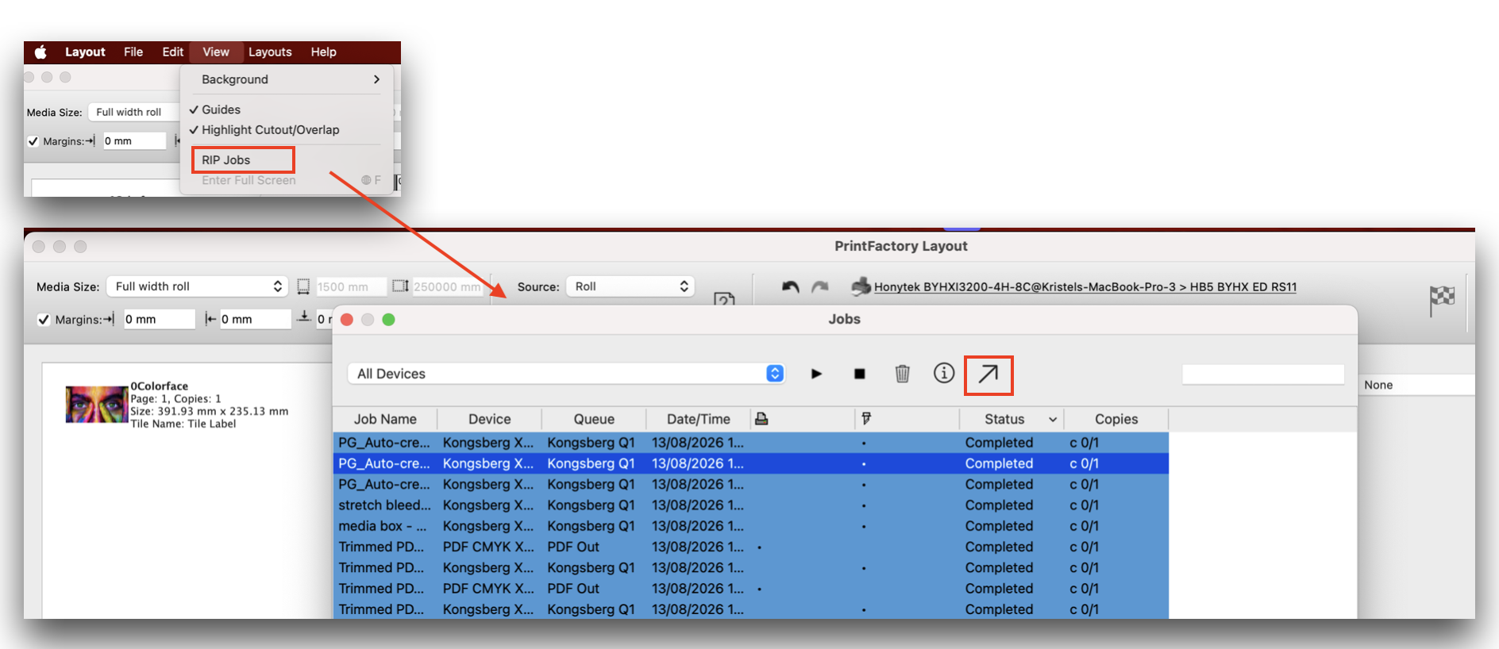Sort the jobs by Date/Time column
Image resolution: width=1499 pixels, height=649 pixels.
[699, 419]
